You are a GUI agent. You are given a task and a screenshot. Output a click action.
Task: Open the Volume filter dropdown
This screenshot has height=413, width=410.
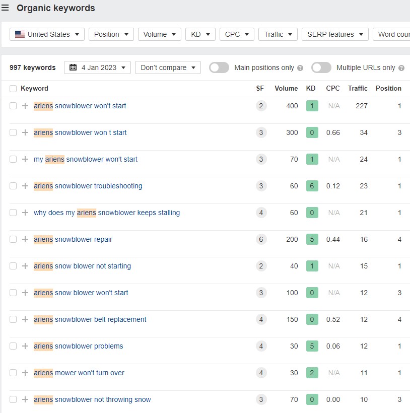(160, 34)
